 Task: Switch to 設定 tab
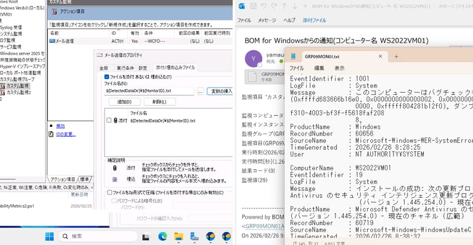coord(143,68)
